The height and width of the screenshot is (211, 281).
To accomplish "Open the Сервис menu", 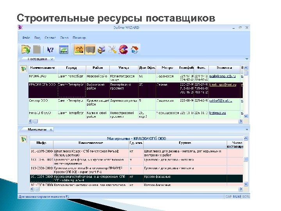I will pyautogui.click(x=50, y=38).
